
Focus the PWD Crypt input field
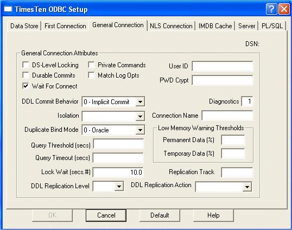[223, 80]
